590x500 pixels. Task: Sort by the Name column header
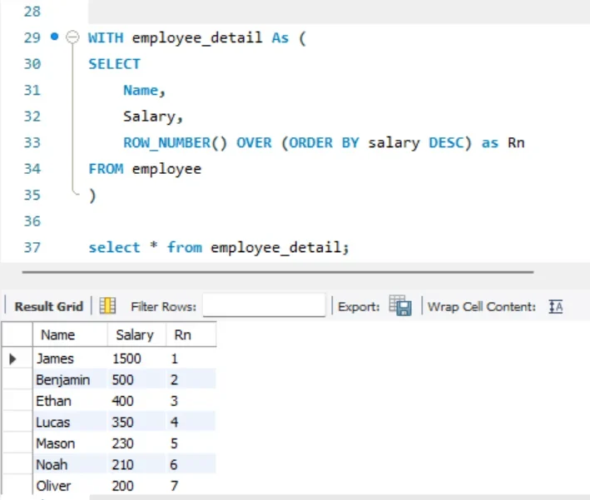[70, 334]
